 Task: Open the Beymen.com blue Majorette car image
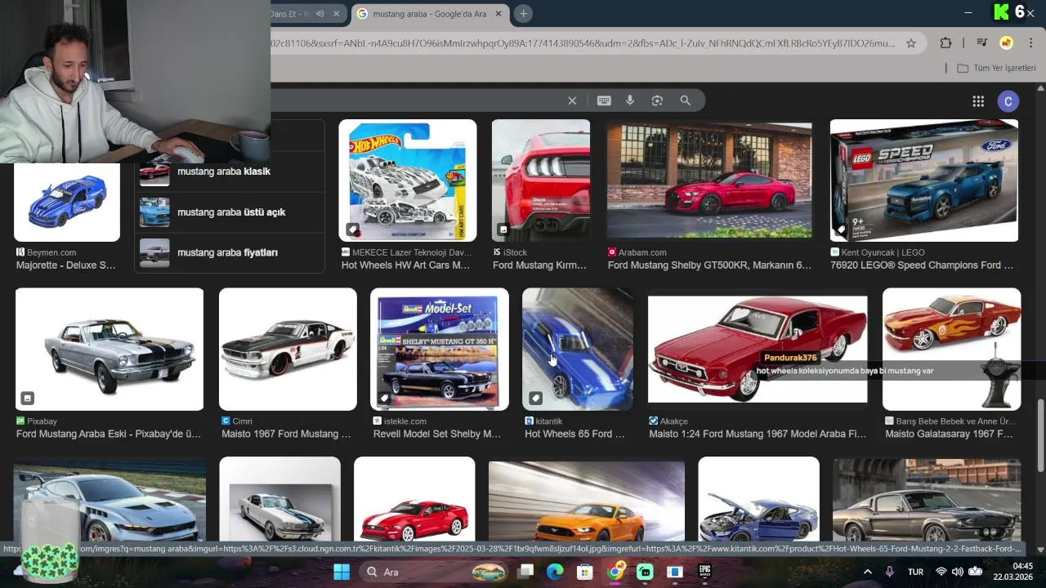coord(67,203)
